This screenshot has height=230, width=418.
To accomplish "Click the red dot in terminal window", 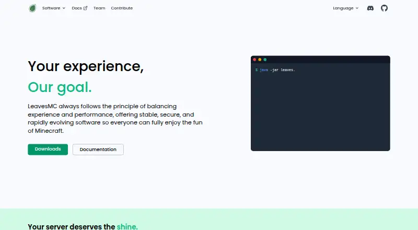I will pyautogui.click(x=254, y=60).
